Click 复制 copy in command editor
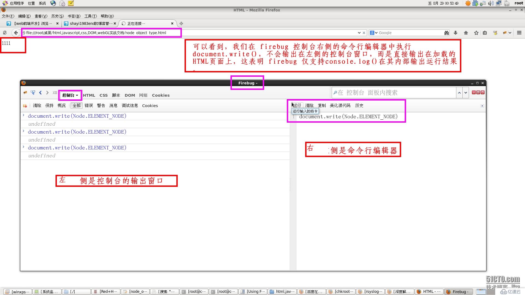Image resolution: width=525 pixels, height=295 pixels. (322, 105)
